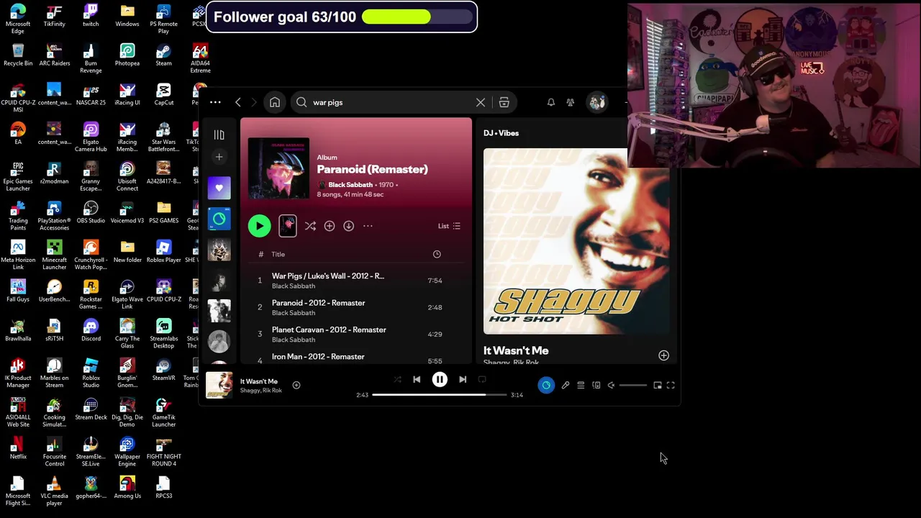Viewport: 921px width, 518px height.
Task: Seek on the song progress bar
Action: tap(439, 394)
